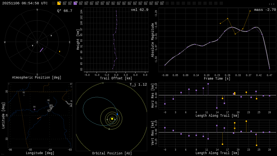Click station 14 square in top bar
277x156 pixels.
tap(129, 3)
